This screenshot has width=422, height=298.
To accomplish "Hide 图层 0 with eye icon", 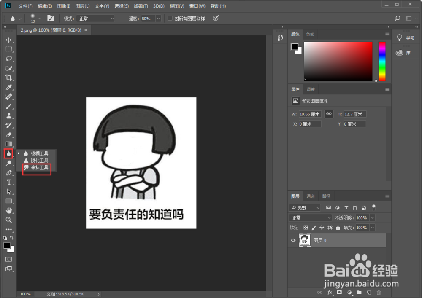I will 293,240.
